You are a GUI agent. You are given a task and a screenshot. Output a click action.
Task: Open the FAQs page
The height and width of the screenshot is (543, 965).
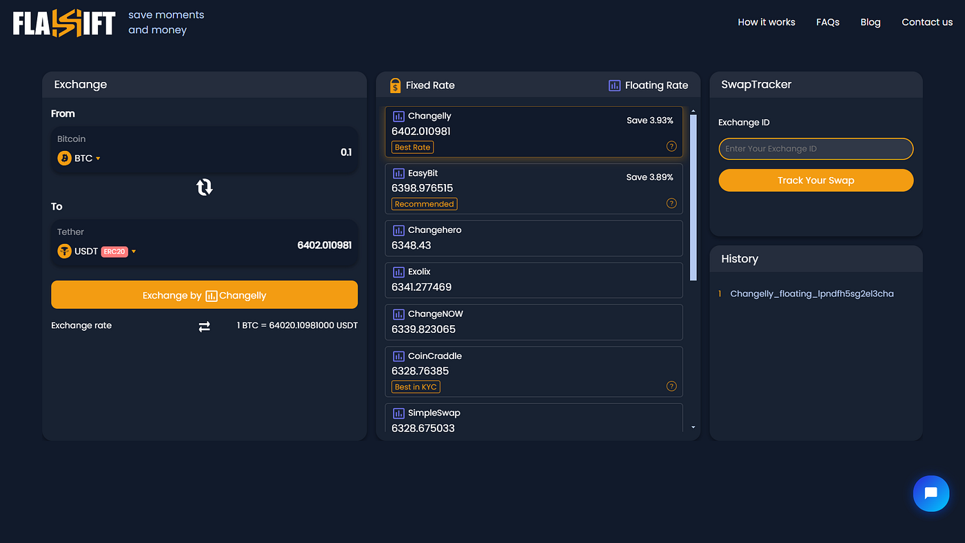828,22
